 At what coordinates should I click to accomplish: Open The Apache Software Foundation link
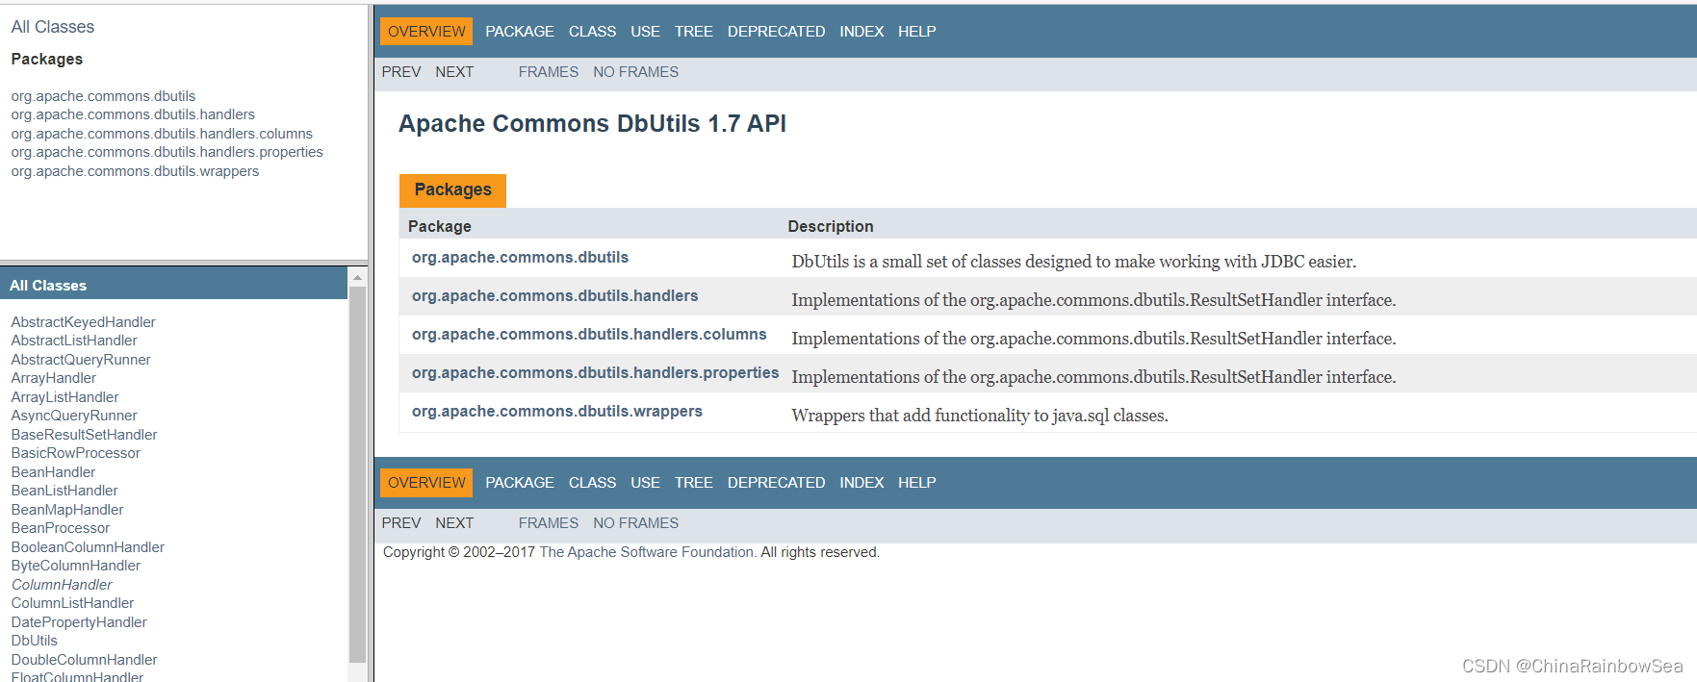coord(647,552)
